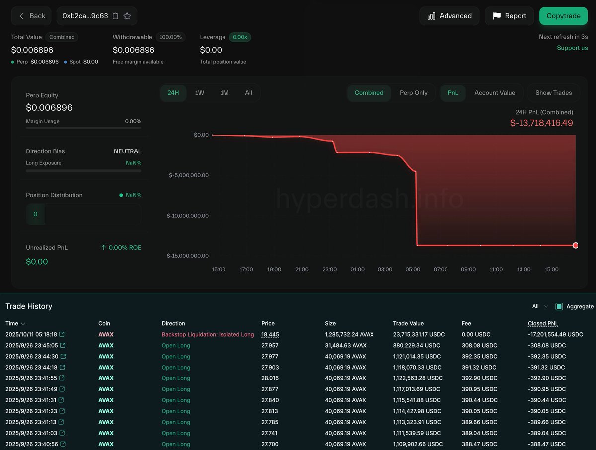Copy the wallet address with clipboard icon
The image size is (596, 450).
tap(116, 16)
